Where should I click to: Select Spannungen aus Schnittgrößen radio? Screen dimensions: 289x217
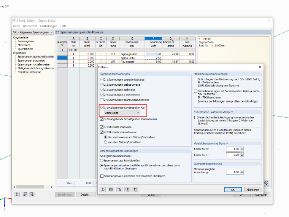[x=102, y=161]
